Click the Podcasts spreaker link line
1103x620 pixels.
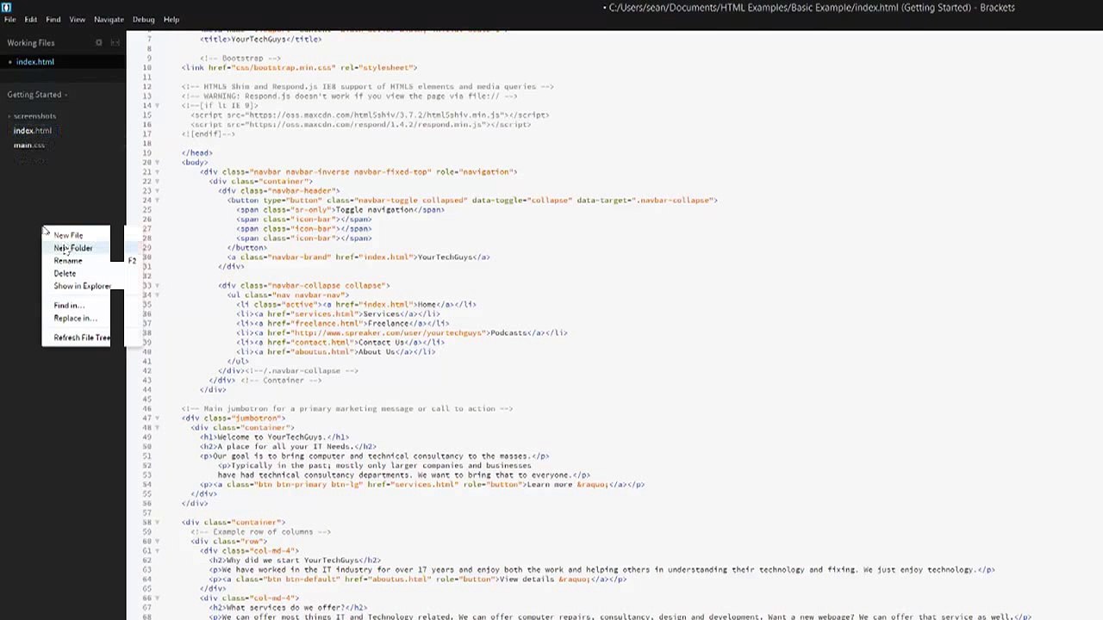[x=402, y=332]
